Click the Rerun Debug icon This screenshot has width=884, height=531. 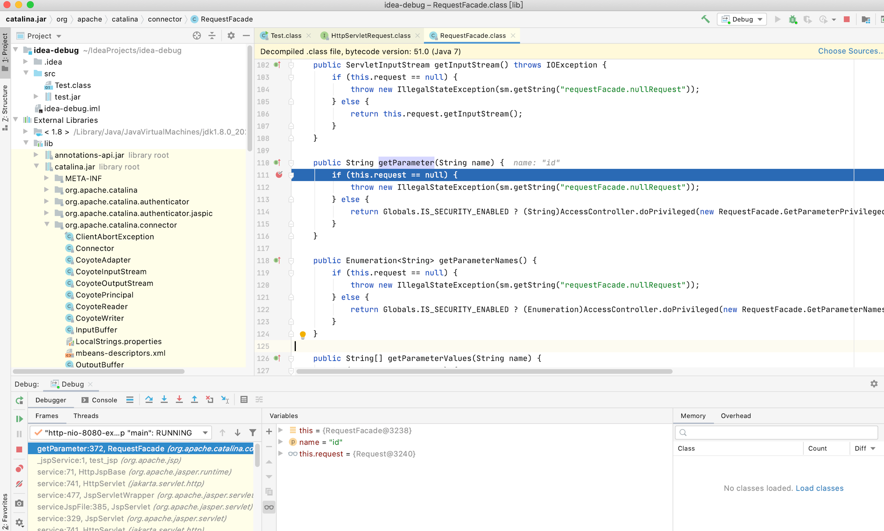click(19, 400)
